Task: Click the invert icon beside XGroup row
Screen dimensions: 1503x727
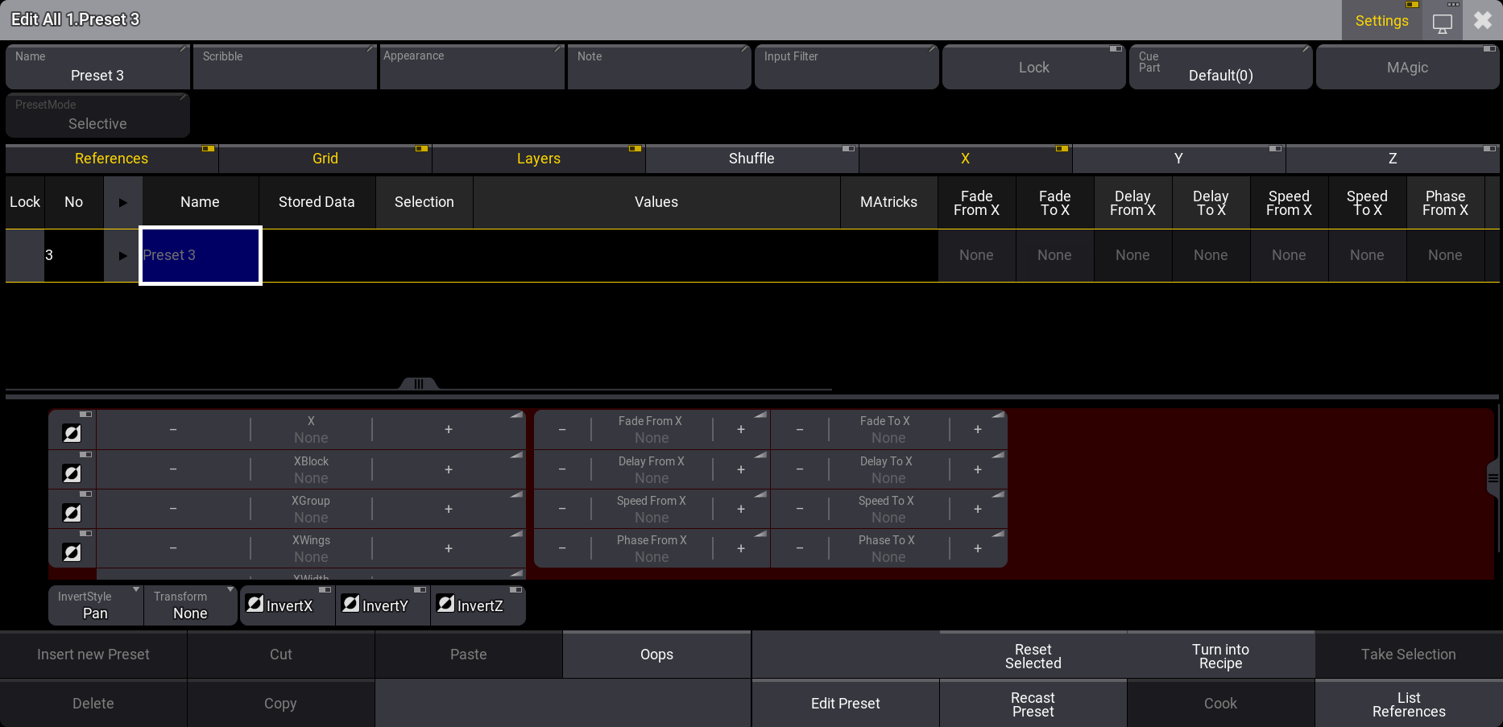Action: [72, 512]
